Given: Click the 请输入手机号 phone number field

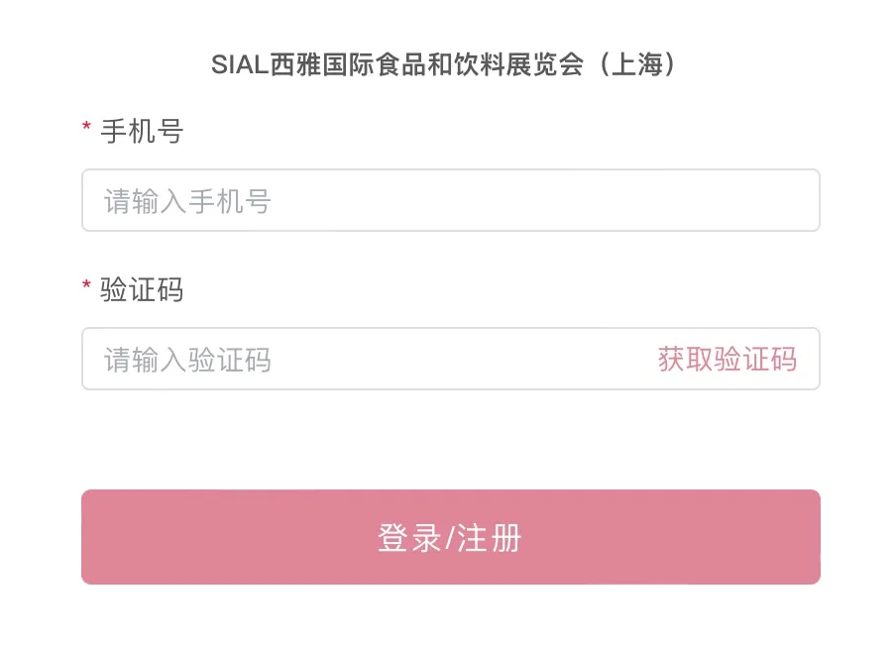Looking at the screenshot, I should click(x=450, y=201).
